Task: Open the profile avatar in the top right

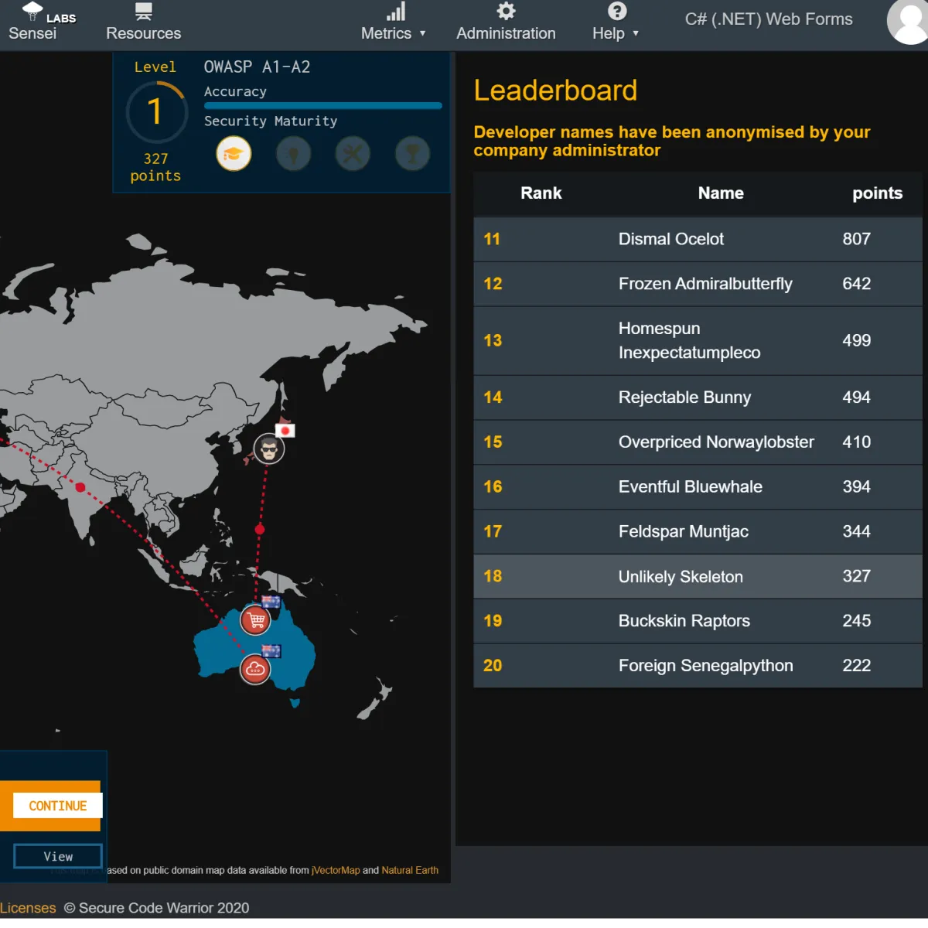Action: tap(908, 23)
